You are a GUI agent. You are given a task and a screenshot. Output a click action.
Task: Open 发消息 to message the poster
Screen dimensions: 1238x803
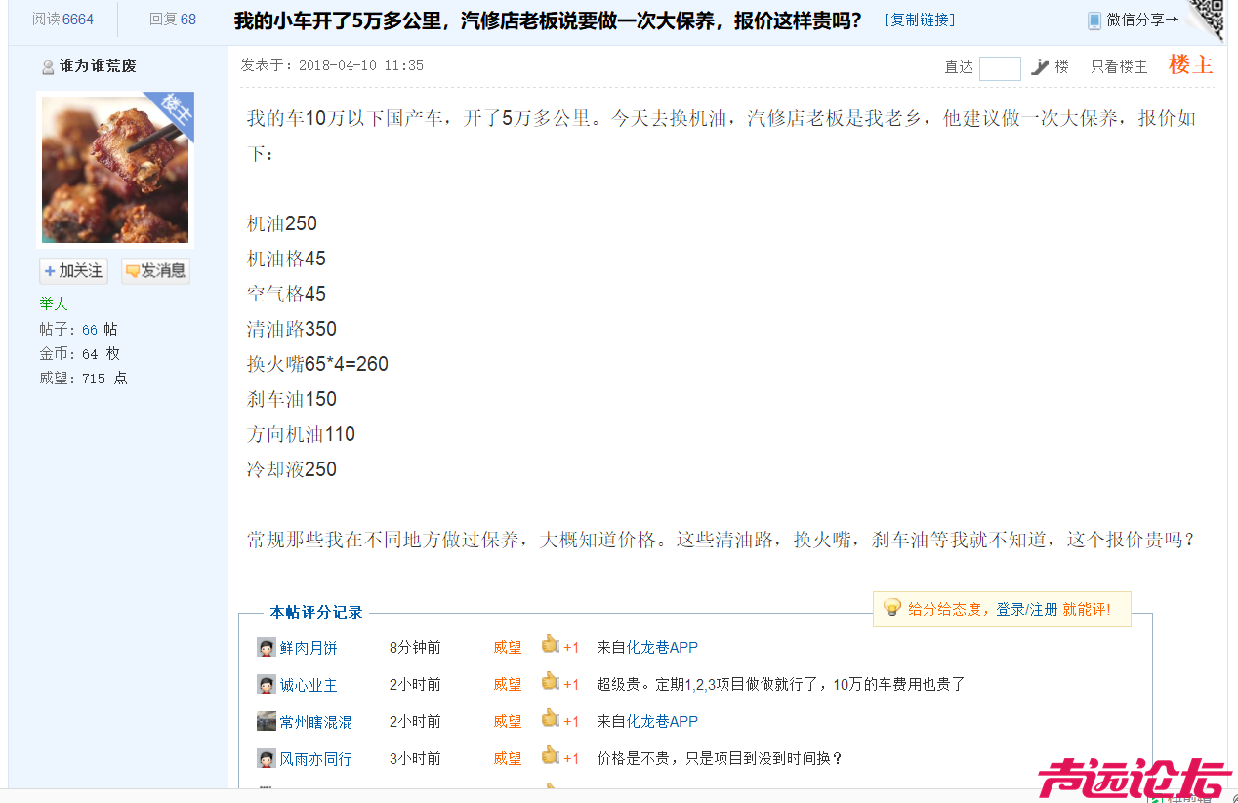pos(154,270)
